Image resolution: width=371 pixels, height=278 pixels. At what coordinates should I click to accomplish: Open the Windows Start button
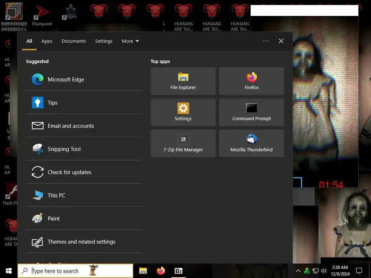pos(9,271)
